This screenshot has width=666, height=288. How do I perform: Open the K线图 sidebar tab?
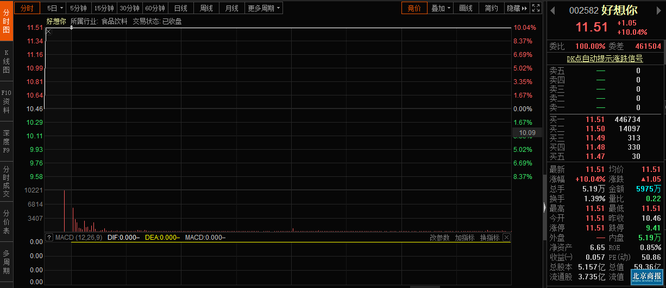[7, 61]
